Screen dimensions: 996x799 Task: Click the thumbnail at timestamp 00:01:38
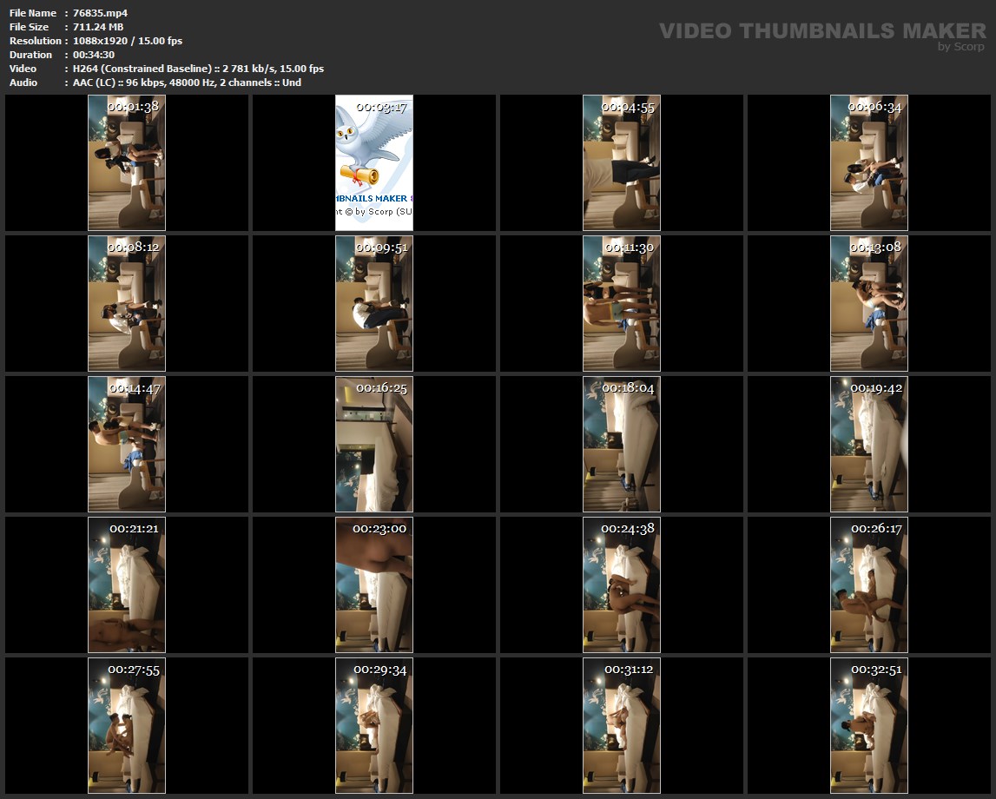click(127, 162)
